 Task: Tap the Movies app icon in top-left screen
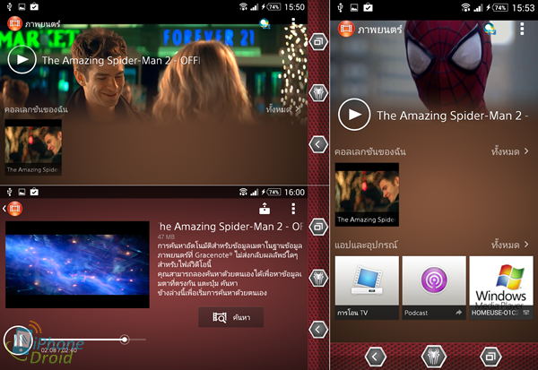point(14,23)
